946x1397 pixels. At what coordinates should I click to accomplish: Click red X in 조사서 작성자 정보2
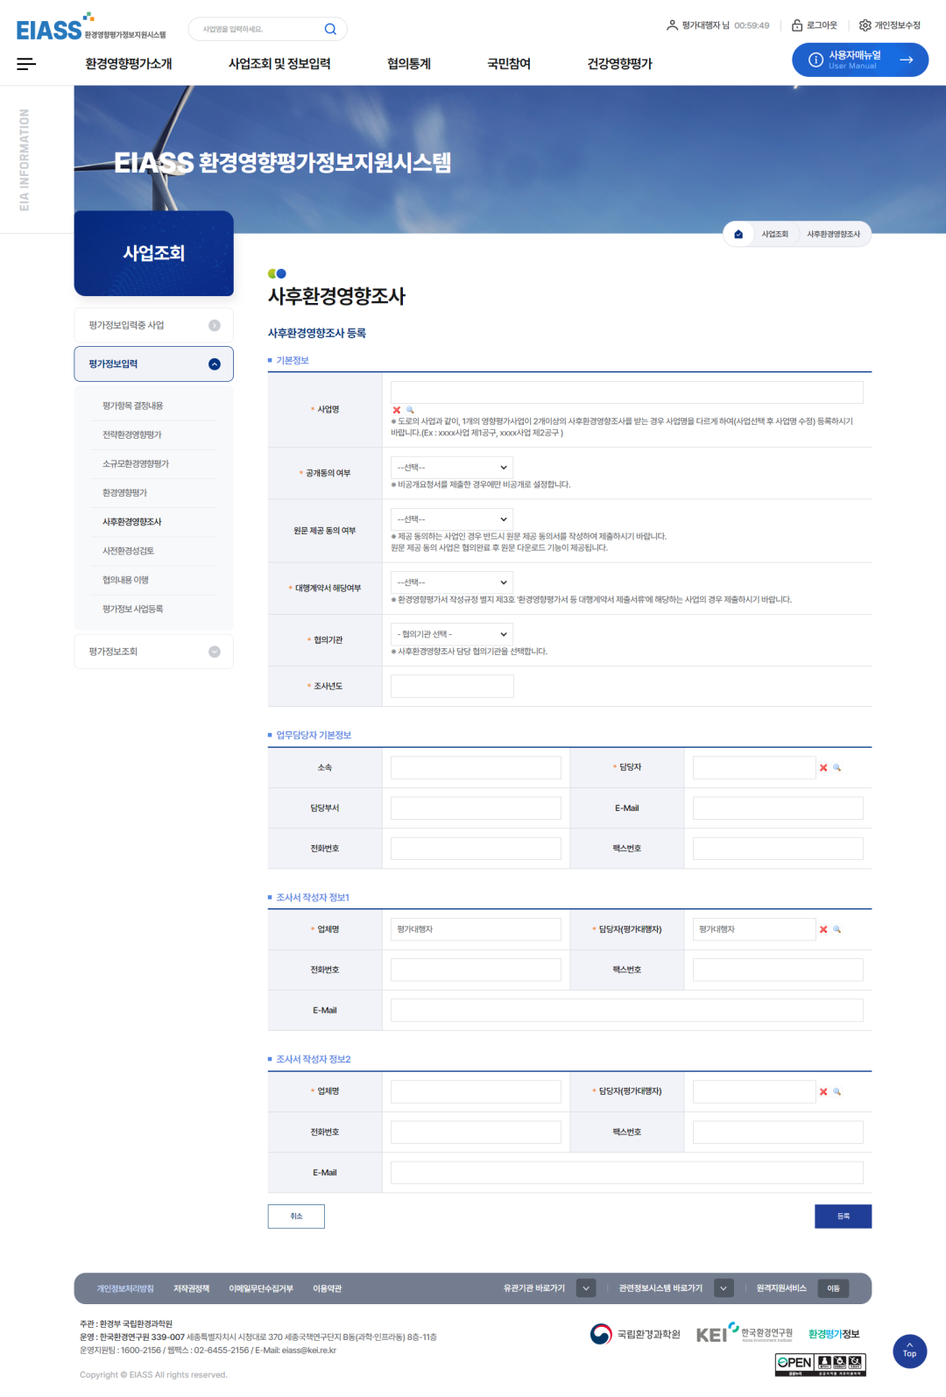(x=823, y=1092)
